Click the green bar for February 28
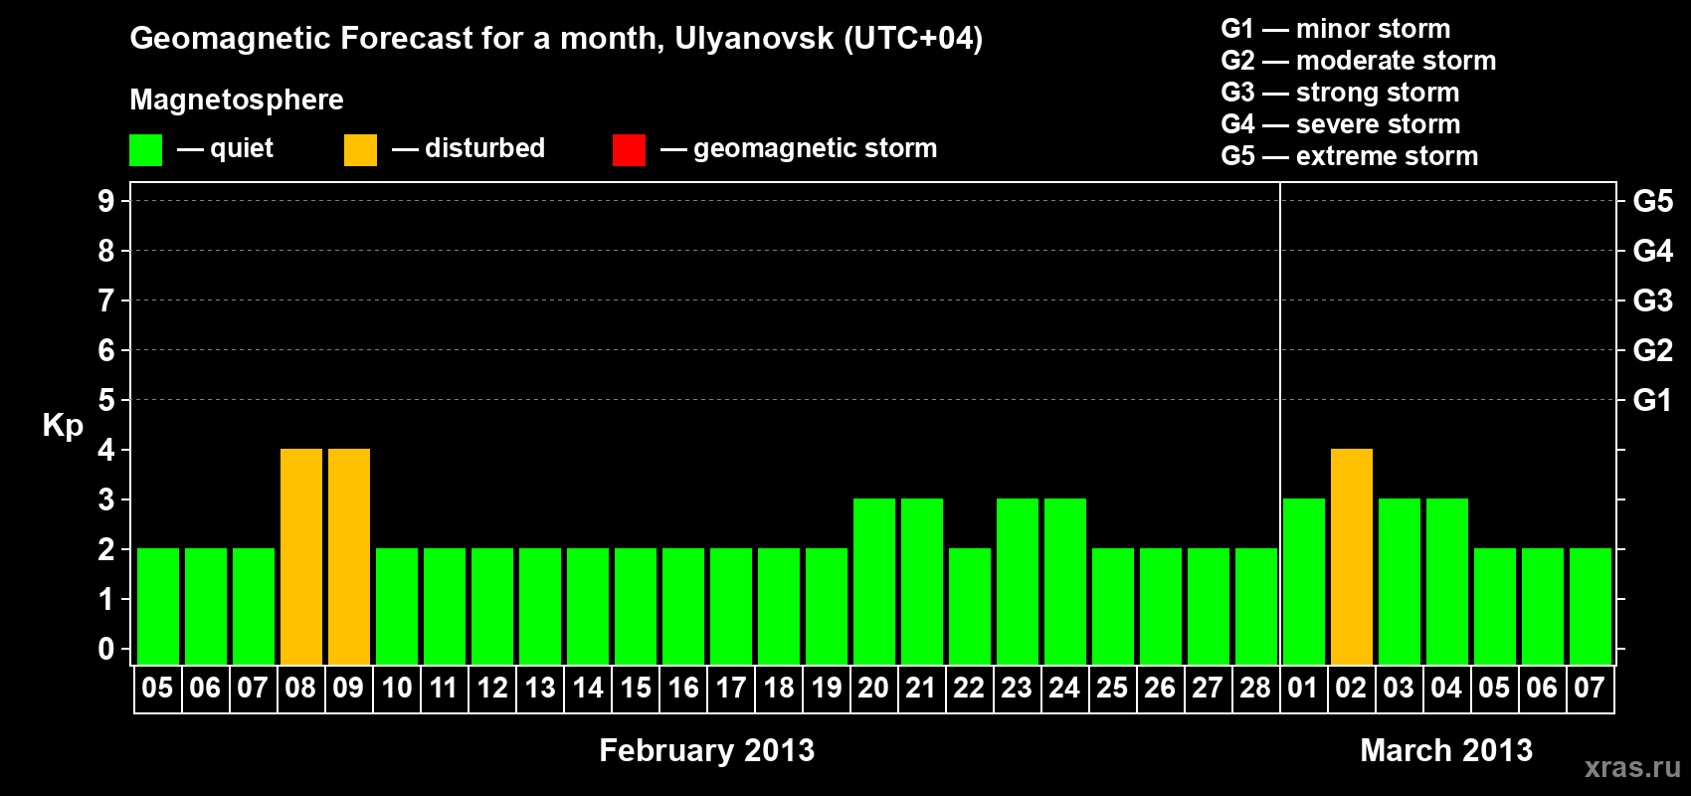The image size is (1691, 796). coord(1256,606)
